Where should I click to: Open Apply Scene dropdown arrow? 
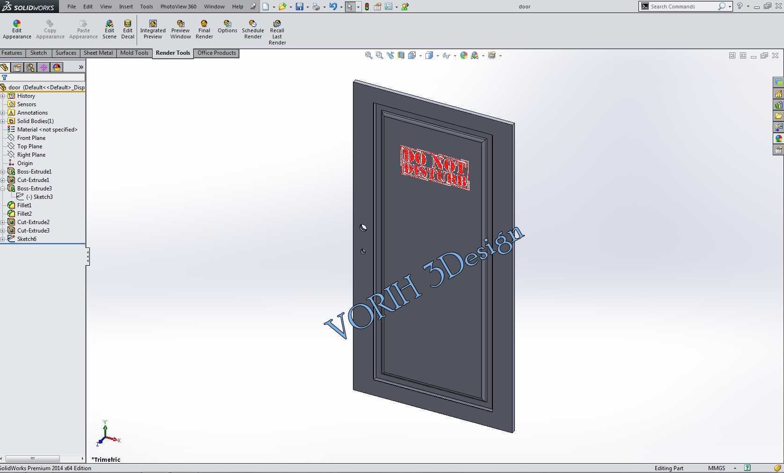(x=483, y=56)
